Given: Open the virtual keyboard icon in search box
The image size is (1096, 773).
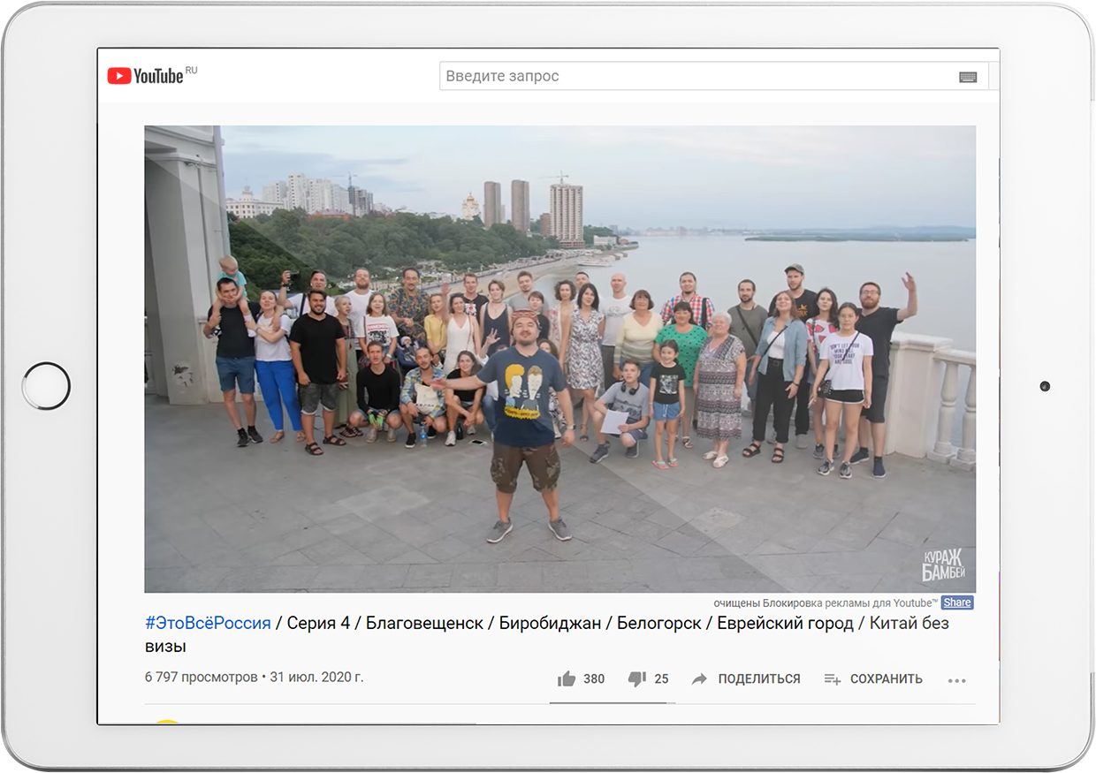Looking at the screenshot, I should click(x=968, y=77).
